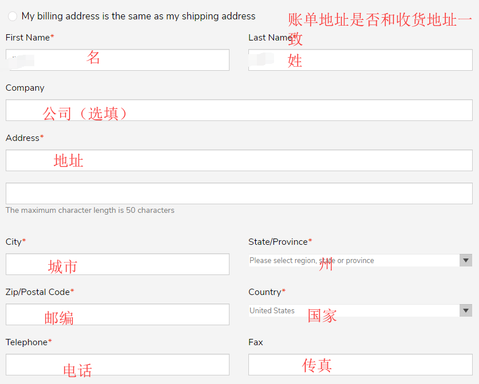Click the First Name label

[x=30, y=38]
